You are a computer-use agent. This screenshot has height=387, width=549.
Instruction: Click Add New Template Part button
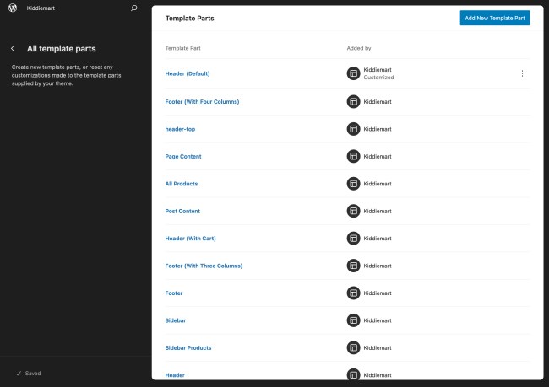point(494,18)
